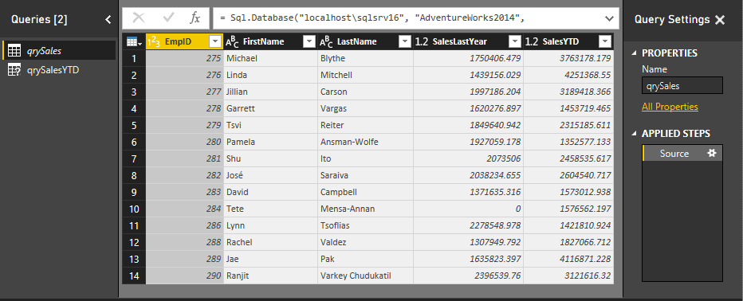Click the SalesLastYear cell showing 0

[468, 209]
